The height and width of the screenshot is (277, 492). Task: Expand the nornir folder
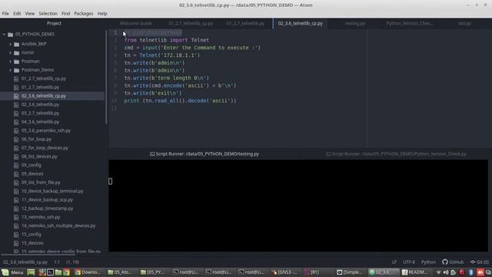click(10, 53)
